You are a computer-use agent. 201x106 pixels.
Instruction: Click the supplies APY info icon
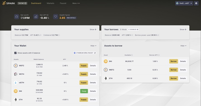(x=40, y=35)
